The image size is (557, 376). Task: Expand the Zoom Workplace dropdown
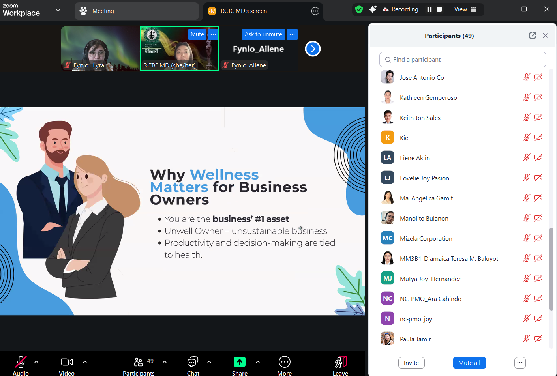tap(58, 11)
